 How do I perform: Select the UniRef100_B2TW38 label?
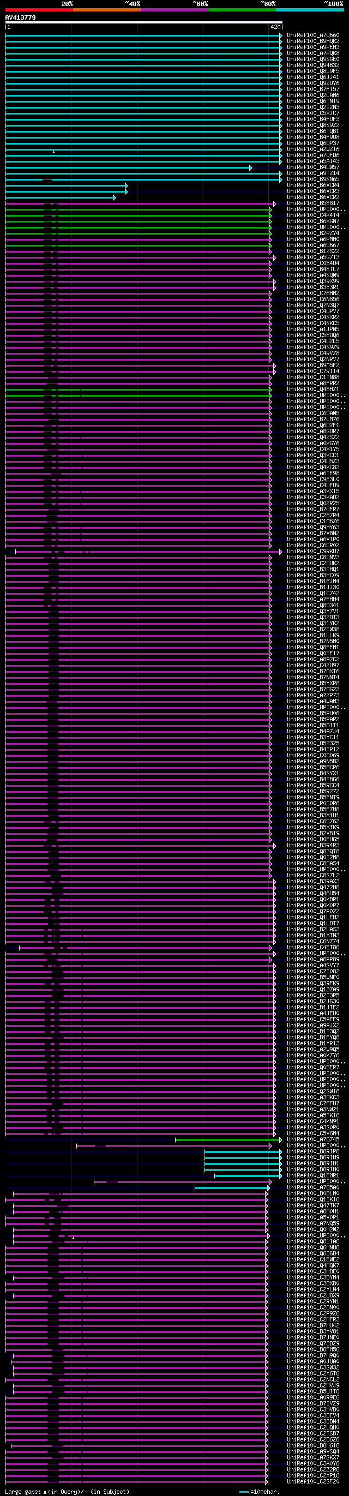[x=313, y=630]
